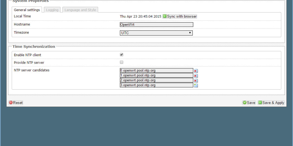
Task: Open the Timezone dropdown
Action: click(156, 33)
